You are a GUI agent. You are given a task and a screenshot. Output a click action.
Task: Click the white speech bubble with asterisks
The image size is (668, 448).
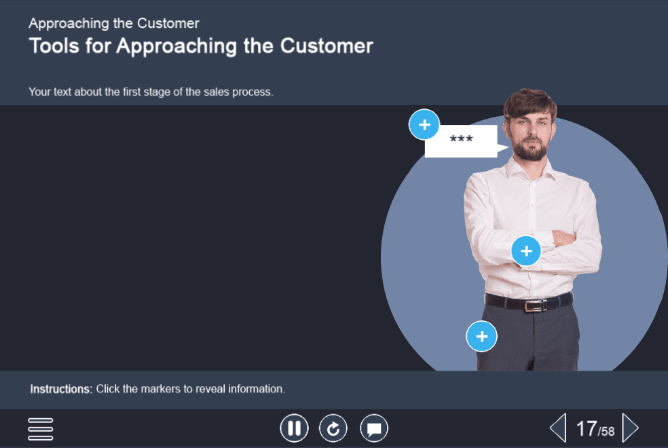click(462, 141)
